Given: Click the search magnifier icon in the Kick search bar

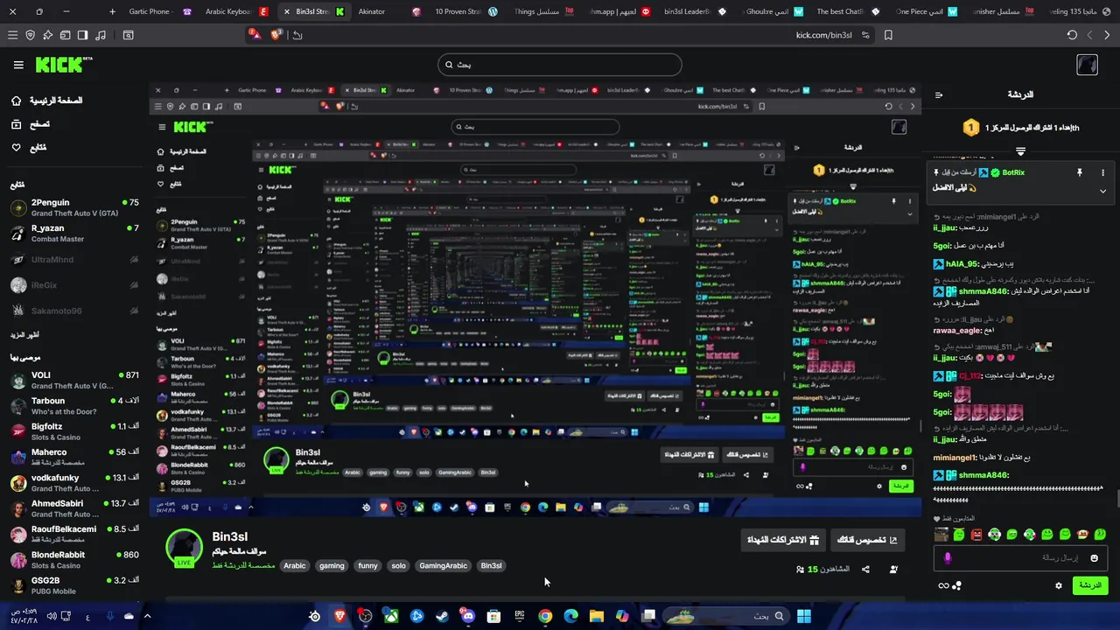Looking at the screenshot, I should (449, 65).
